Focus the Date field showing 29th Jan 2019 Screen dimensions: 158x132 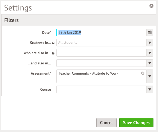[x=101, y=32]
